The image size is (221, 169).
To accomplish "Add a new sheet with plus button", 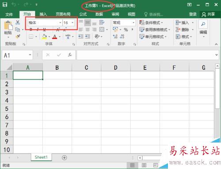I will click(x=64, y=158).
